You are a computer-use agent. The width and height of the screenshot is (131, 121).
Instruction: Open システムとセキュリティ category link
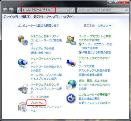pos(45,36)
